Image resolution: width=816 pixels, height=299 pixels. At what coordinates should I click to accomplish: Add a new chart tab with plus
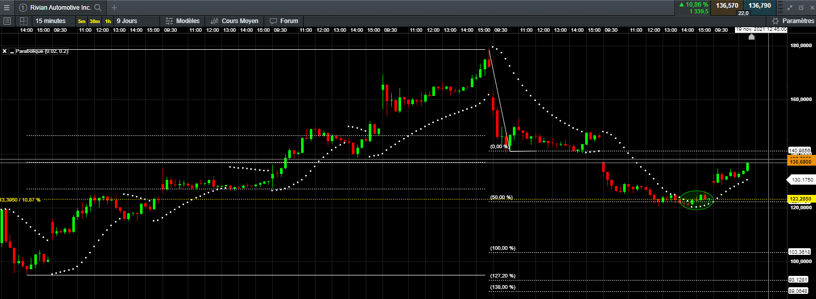click(x=114, y=8)
